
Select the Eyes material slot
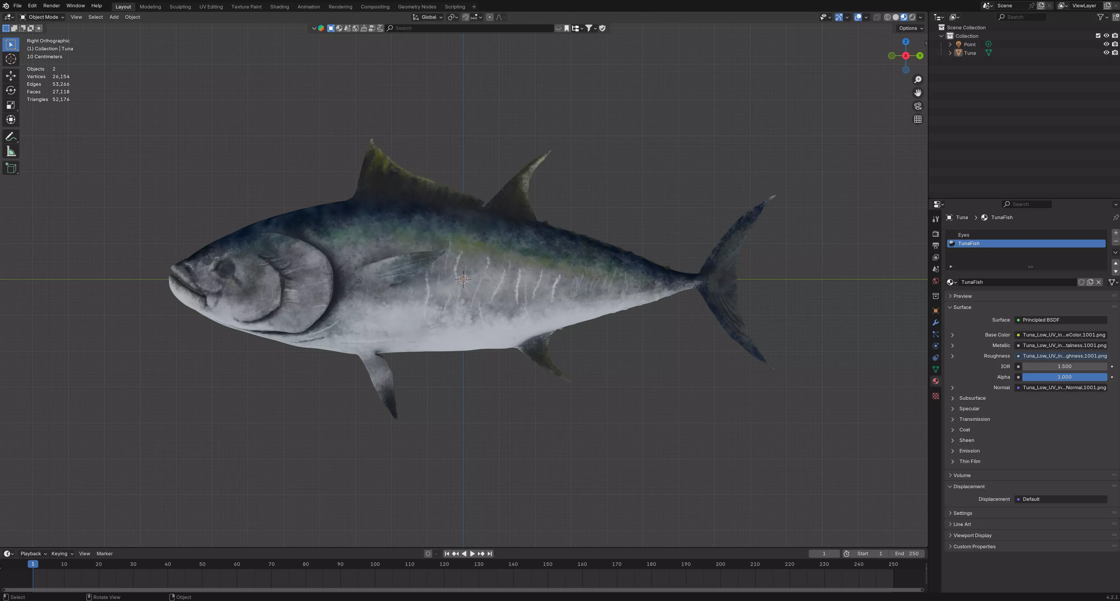(1026, 235)
